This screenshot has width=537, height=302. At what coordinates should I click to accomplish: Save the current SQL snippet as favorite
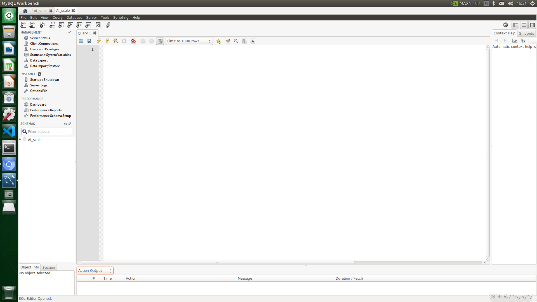click(218, 41)
